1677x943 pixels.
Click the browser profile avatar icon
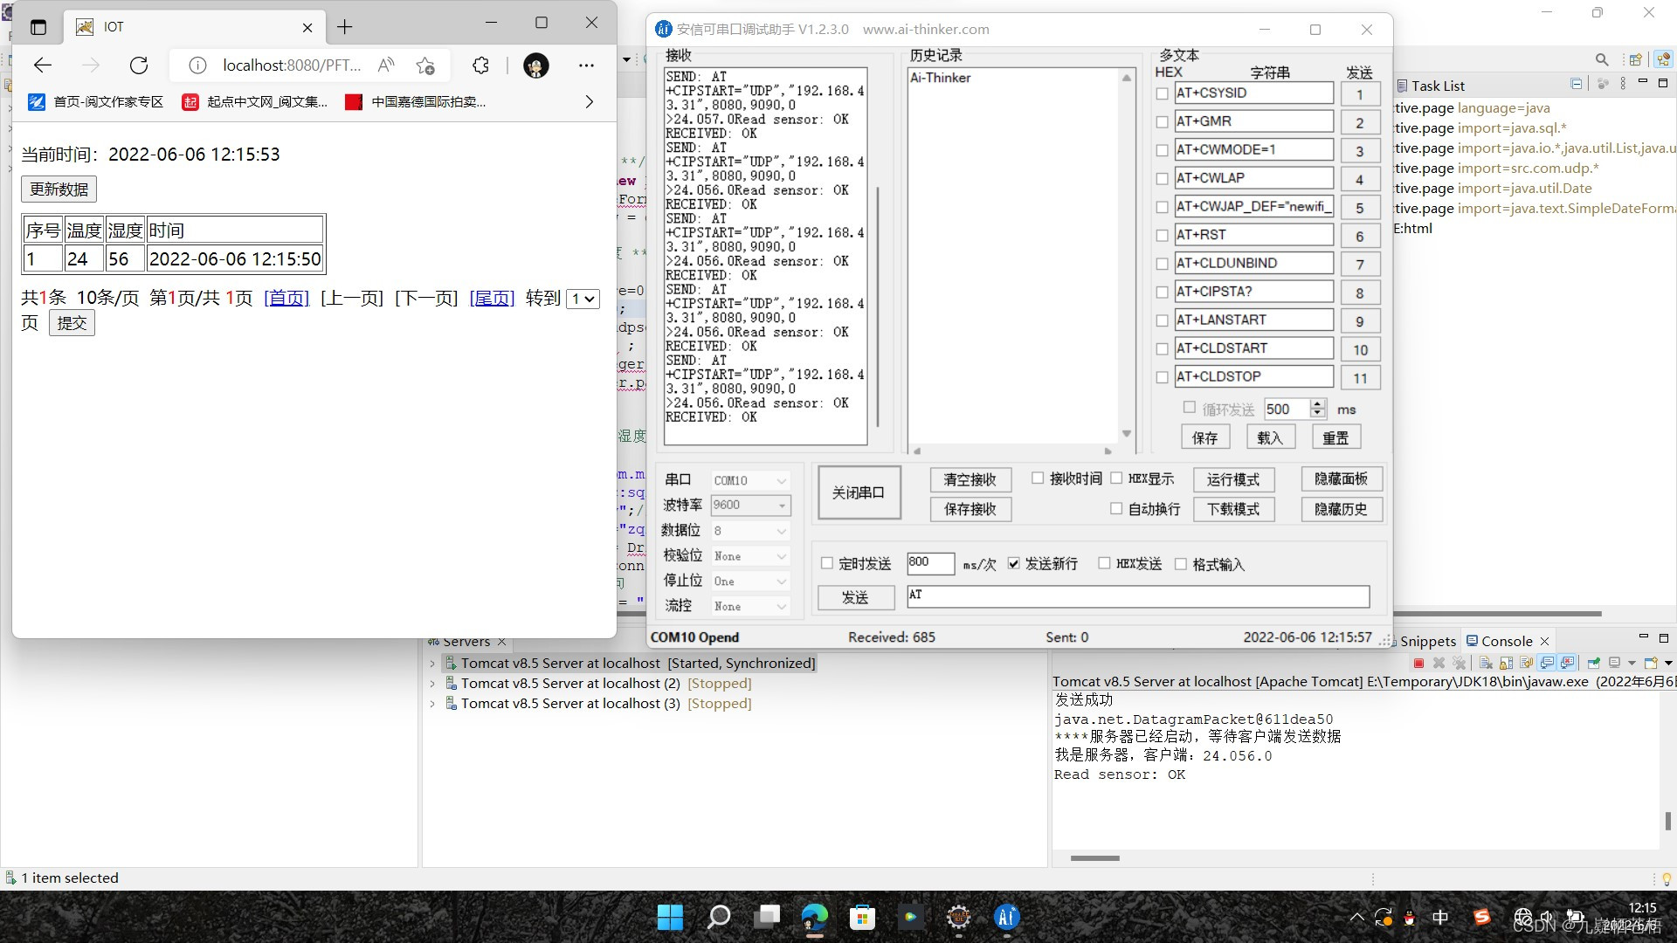pos(536,65)
